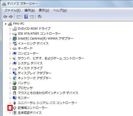This screenshot has width=133, height=116.
Task: Click the keyboard category icon
Action: 15,49
